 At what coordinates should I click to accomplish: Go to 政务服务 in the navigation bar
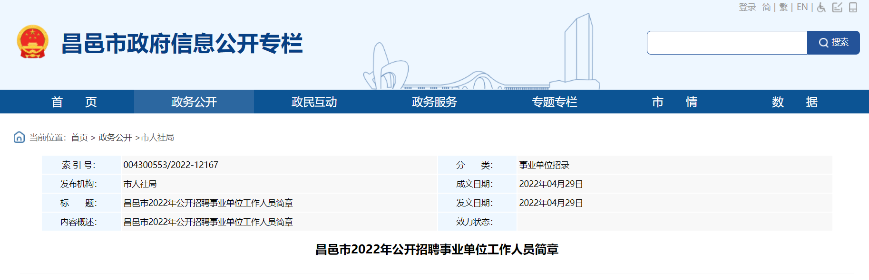434,102
